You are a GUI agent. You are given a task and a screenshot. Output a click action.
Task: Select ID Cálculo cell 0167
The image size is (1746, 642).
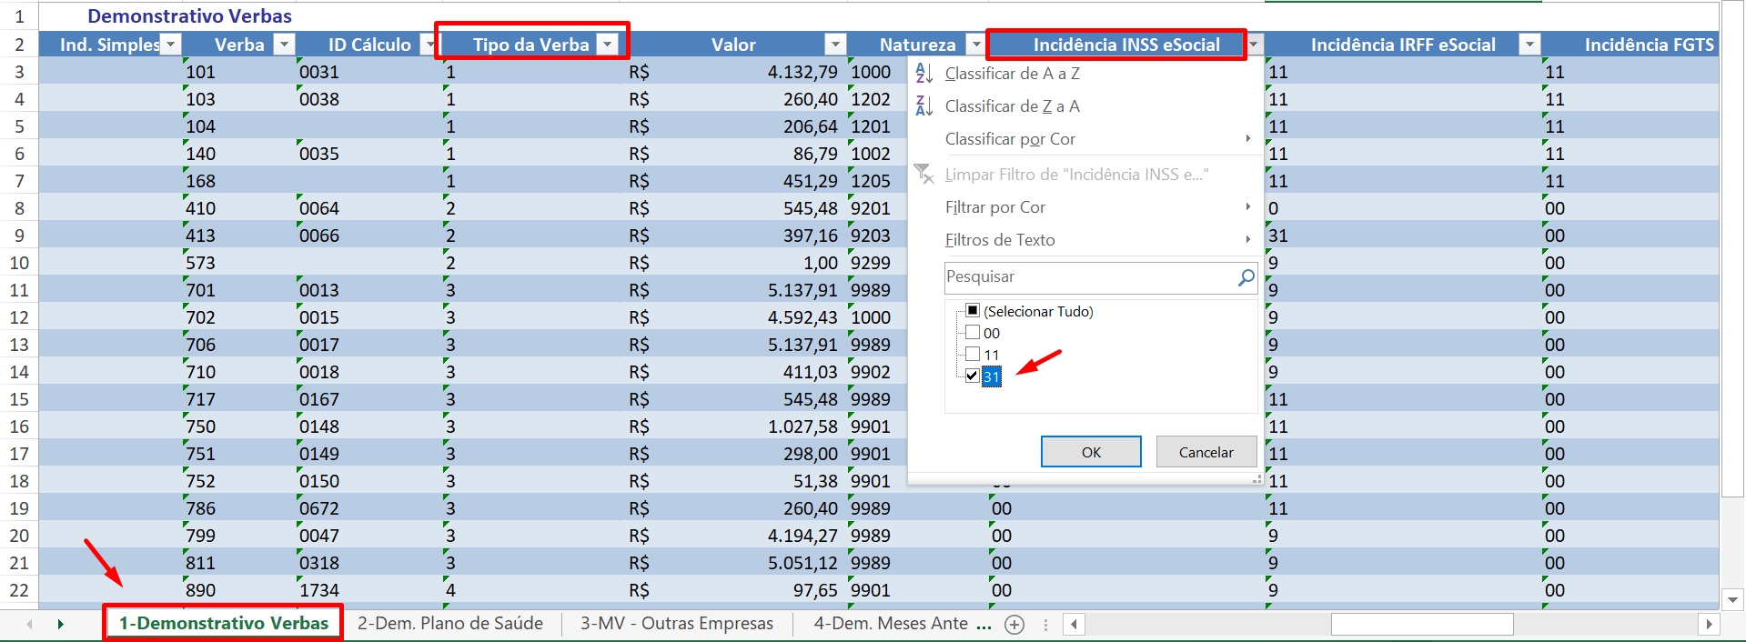click(369, 399)
